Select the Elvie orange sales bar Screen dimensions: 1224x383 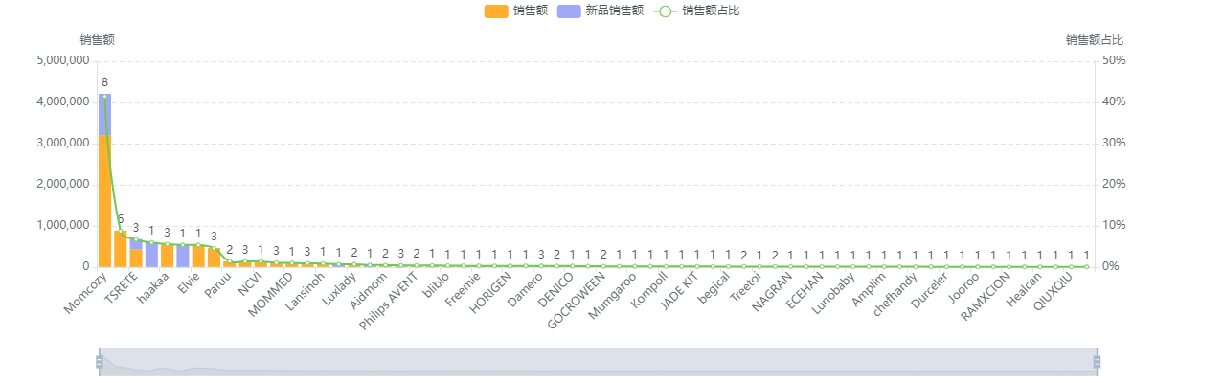click(198, 256)
